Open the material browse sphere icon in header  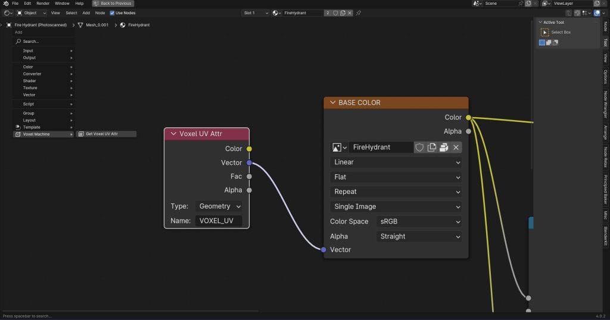(x=277, y=12)
